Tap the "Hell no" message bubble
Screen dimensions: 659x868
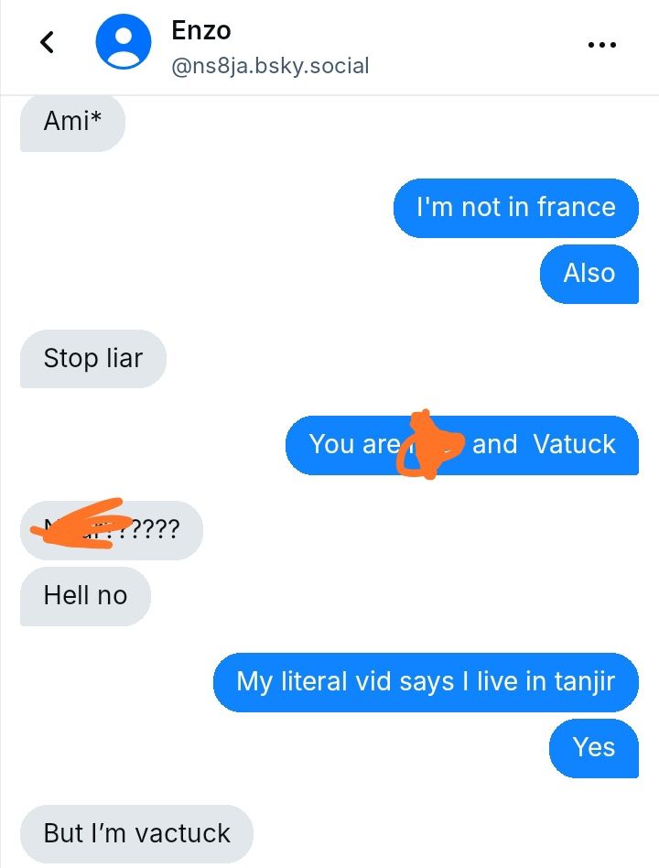click(85, 596)
